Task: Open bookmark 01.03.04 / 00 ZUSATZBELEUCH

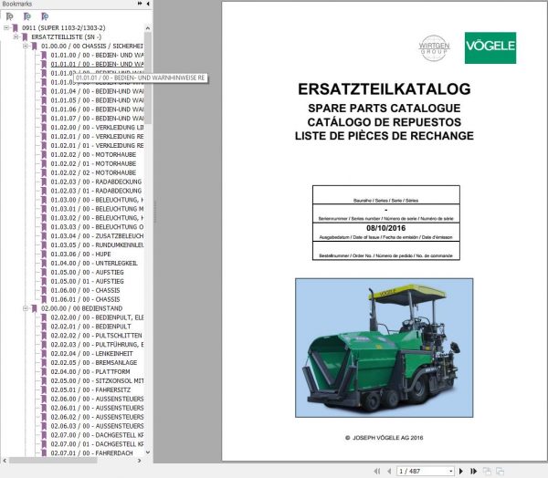Action: pyautogui.click(x=97, y=236)
